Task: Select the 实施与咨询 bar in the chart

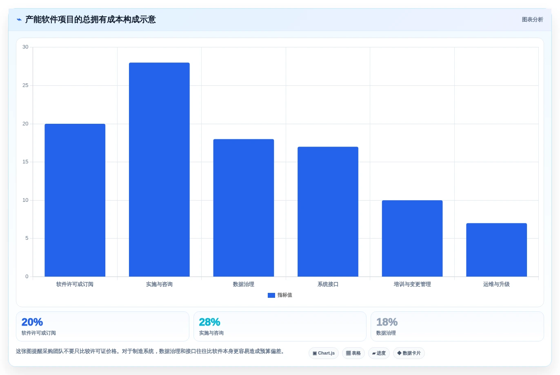Action: (159, 170)
